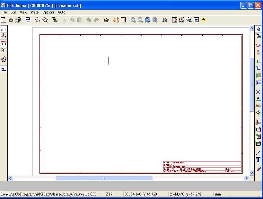Select the arrow pointer tool
This screenshot has width=263, height=199.
(x=258, y=29)
